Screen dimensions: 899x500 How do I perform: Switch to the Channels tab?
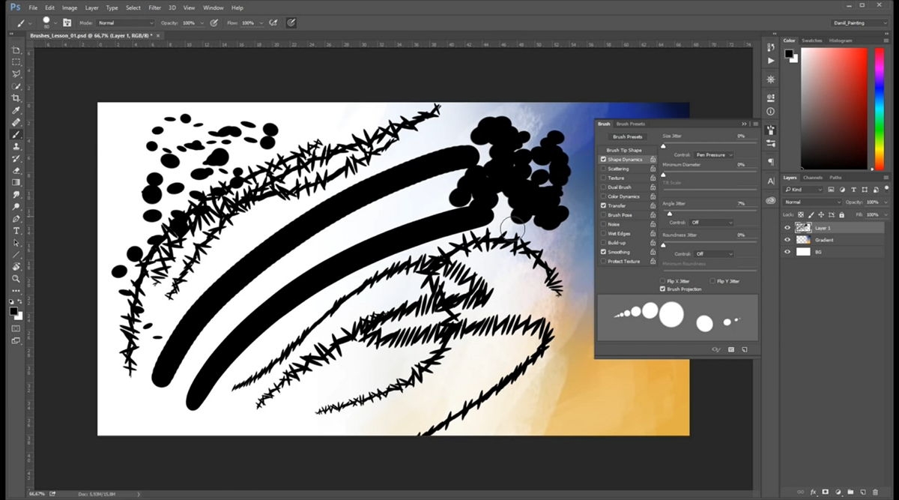(x=812, y=178)
